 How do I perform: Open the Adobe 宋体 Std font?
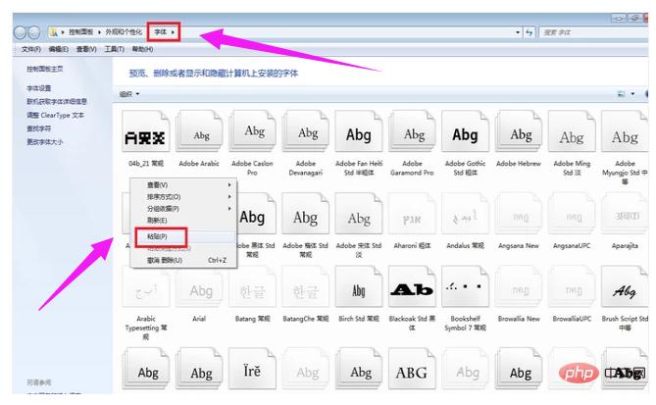tap(359, 225)
